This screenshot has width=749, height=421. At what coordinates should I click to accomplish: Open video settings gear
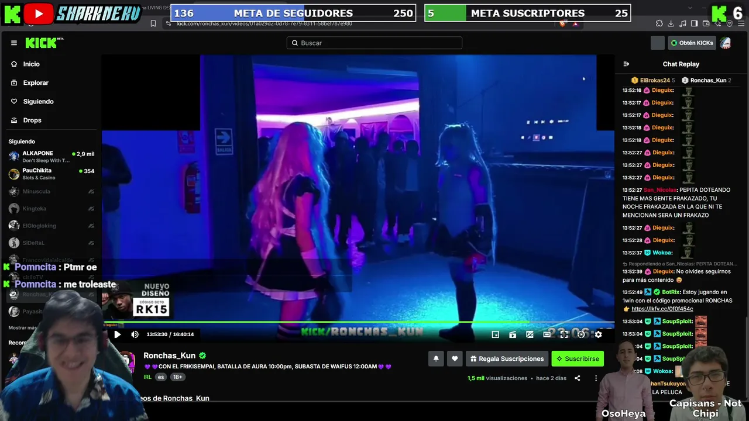click(598, 334)
